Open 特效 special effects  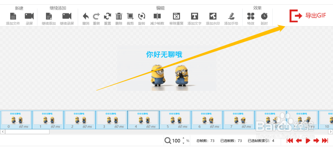pos(251,16)
